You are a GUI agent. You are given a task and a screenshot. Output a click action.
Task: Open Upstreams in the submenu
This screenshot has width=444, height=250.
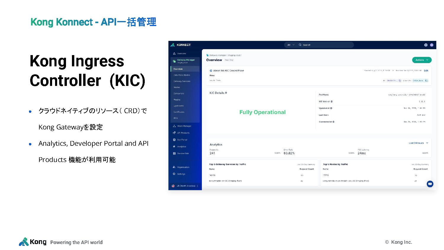tap(178, 106)
